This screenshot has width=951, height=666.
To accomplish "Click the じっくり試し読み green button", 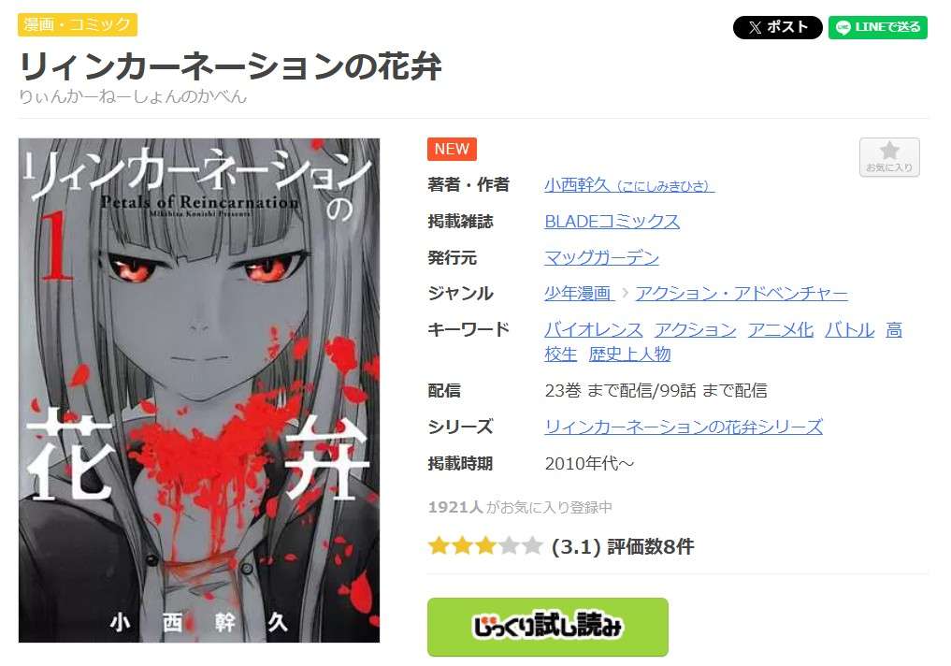I will pos(548,627).
